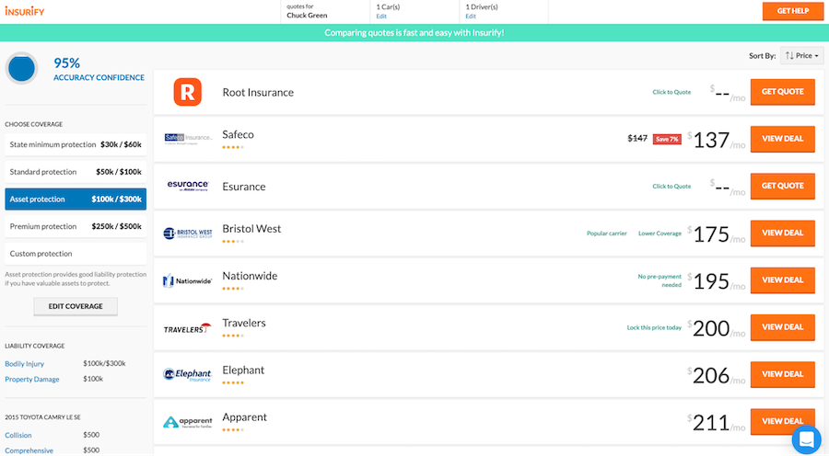This screenshot has width=829, height=456.
Task: Edit the 1 Driver(s) details
Action: [x=471, y=17]
